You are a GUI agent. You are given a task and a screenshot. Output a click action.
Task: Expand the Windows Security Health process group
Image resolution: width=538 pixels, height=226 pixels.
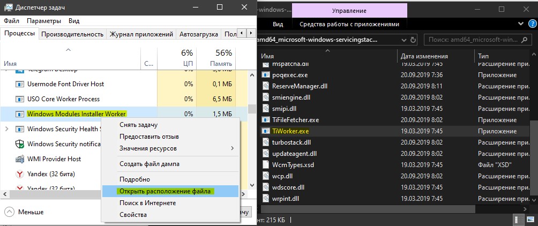click(7, 129)
